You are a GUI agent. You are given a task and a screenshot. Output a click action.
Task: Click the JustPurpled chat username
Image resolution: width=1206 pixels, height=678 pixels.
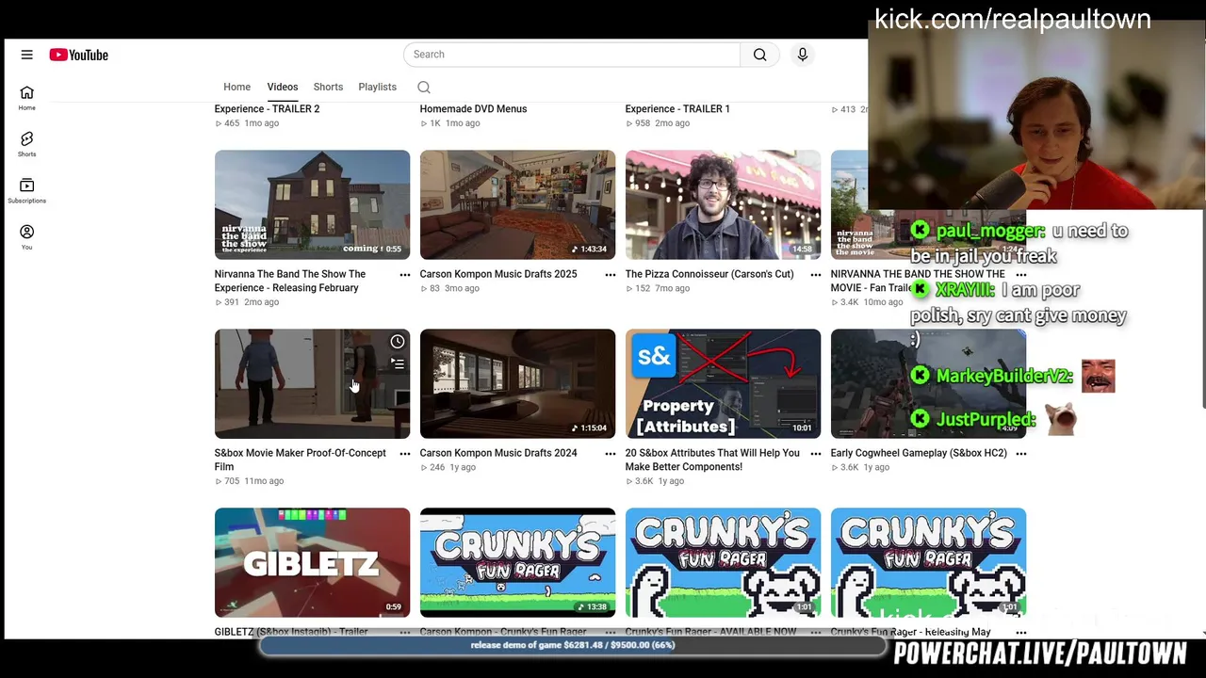[986, 419]
